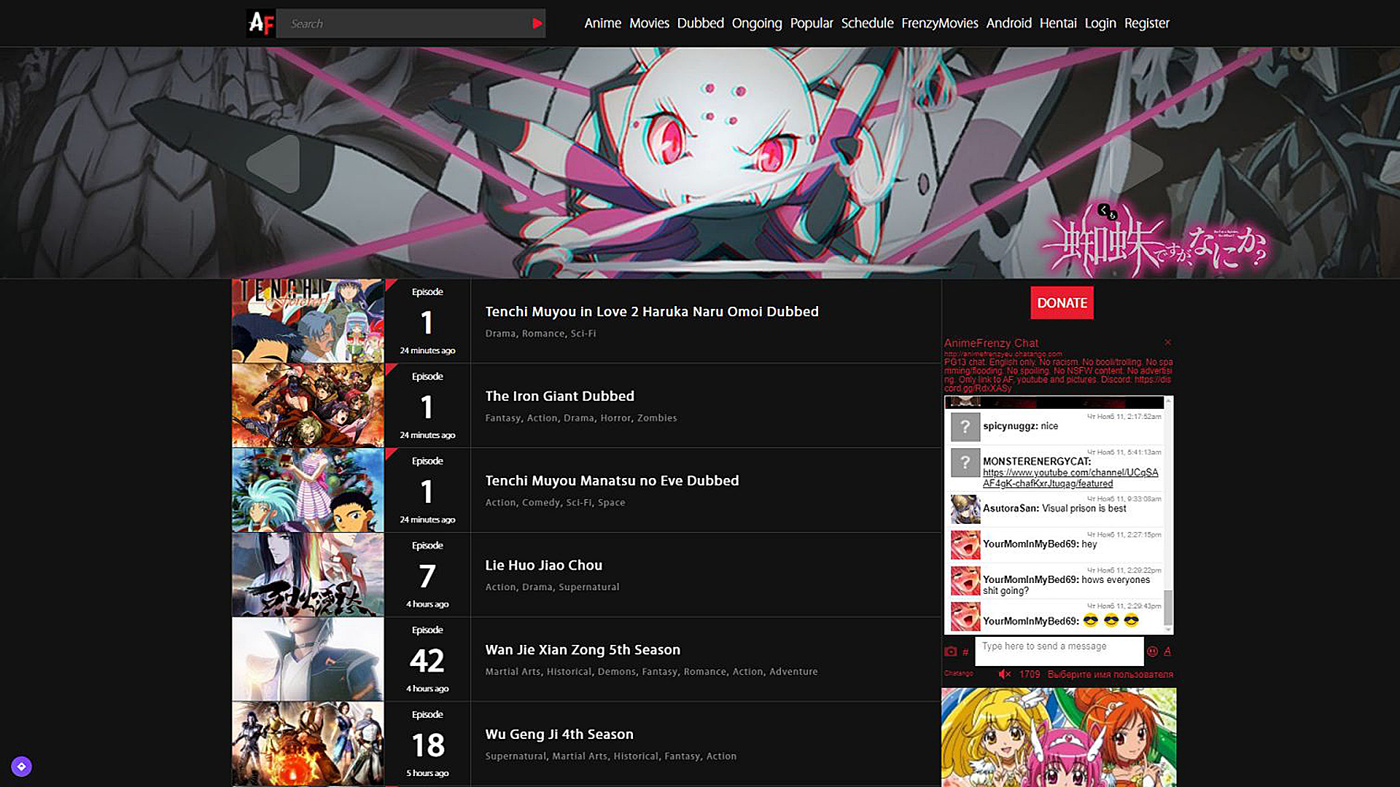Click the Register link
This screenshot has width=1400, height=787.
[1146, 23]
